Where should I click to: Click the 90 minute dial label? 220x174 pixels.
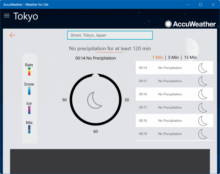(64, 100)
